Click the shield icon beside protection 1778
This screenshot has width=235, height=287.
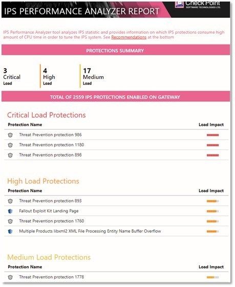click(10, 277)
